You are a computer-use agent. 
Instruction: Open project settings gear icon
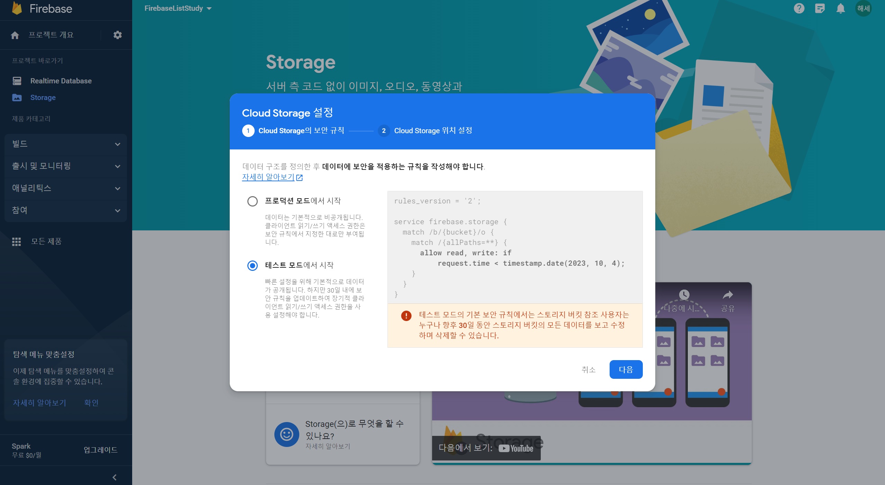118,35
